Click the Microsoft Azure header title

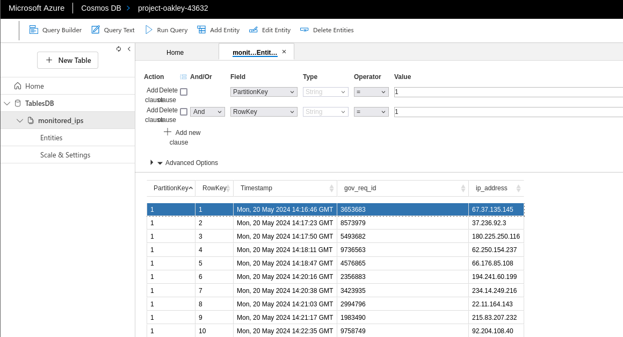[37, 8]
